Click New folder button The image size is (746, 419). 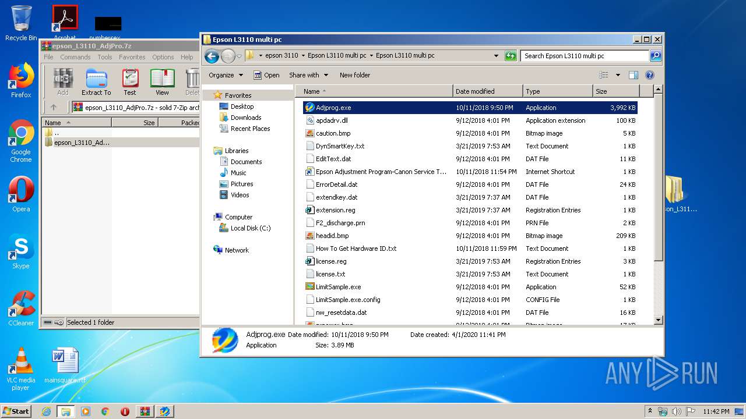tap(355, 75)
